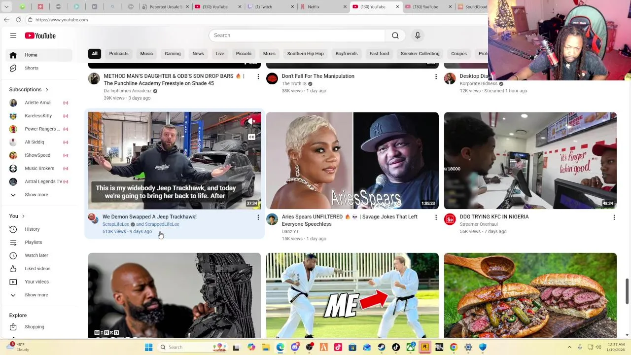
Task: Select the Sneaker Collecting chip
Action: coord(420,54)
